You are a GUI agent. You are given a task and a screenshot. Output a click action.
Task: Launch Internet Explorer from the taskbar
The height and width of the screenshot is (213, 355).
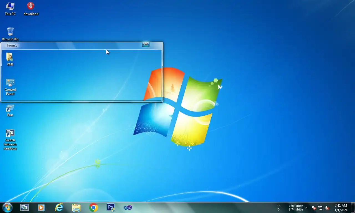click(59, 207)
